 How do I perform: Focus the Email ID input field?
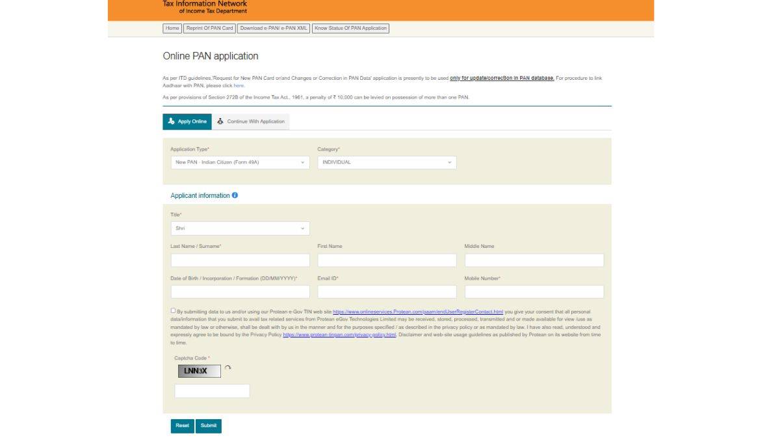point(387,292)
